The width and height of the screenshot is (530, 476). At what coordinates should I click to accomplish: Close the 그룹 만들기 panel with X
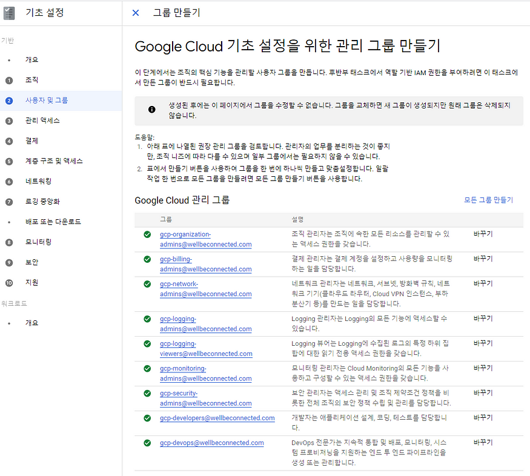pyautogui.click(x=136, y=13)
